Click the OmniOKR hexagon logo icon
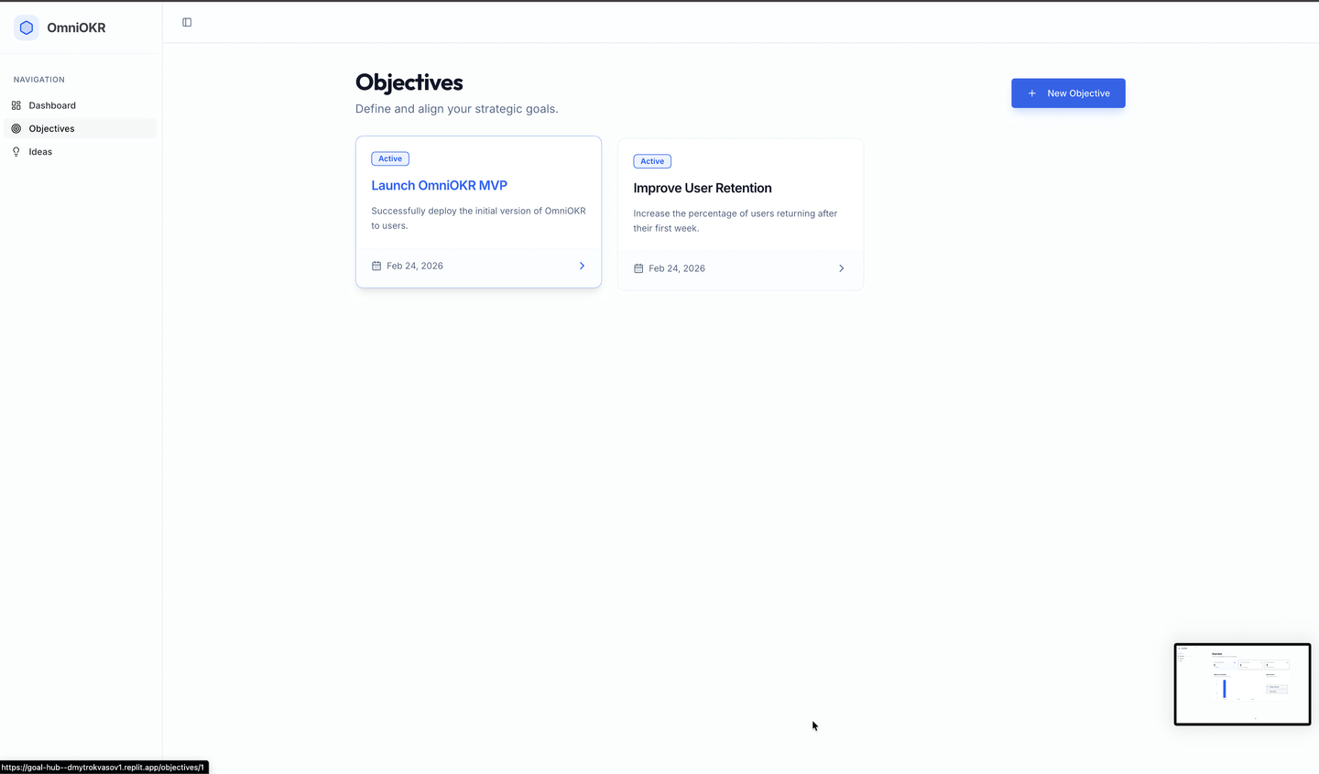Image resolution: width=1319 pixels, height=774 pixels. point(26,27)
